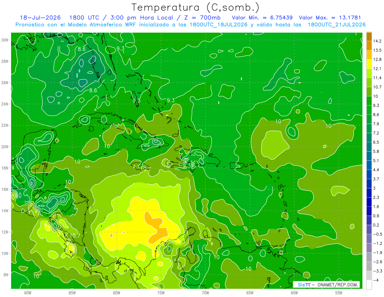
Task: Click the 0.2 value on the color legend
Action: 376,225
